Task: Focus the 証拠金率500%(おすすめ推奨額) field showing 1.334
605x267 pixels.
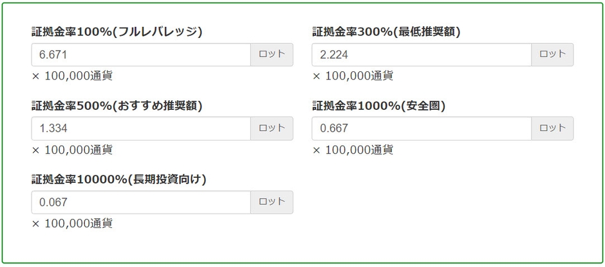Action: [x=140, y=128]
